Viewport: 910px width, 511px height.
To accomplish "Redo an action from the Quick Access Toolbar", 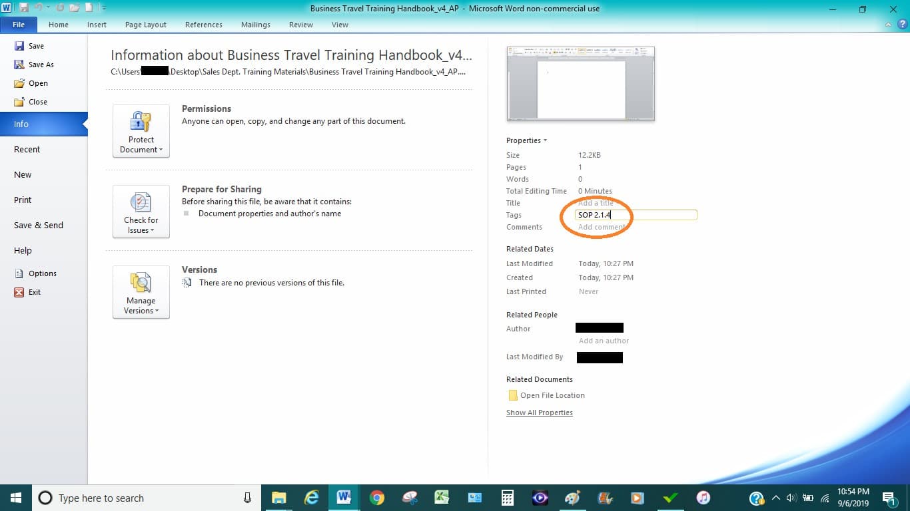I will (60, 8).
